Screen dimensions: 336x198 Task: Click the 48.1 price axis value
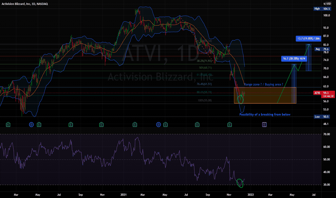tap(326, 124)
